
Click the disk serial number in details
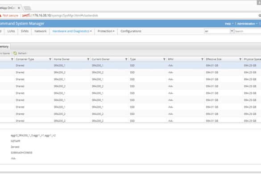21,153
